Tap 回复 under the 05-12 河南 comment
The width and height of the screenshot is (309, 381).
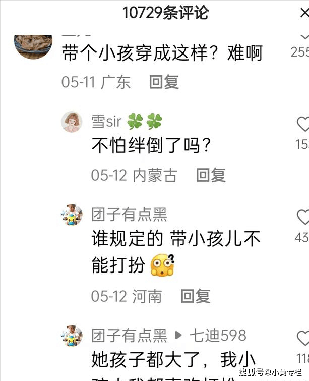196,296
